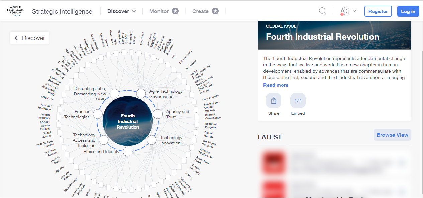
Task: Select the Migration topic label
Action: coord(60,169)
